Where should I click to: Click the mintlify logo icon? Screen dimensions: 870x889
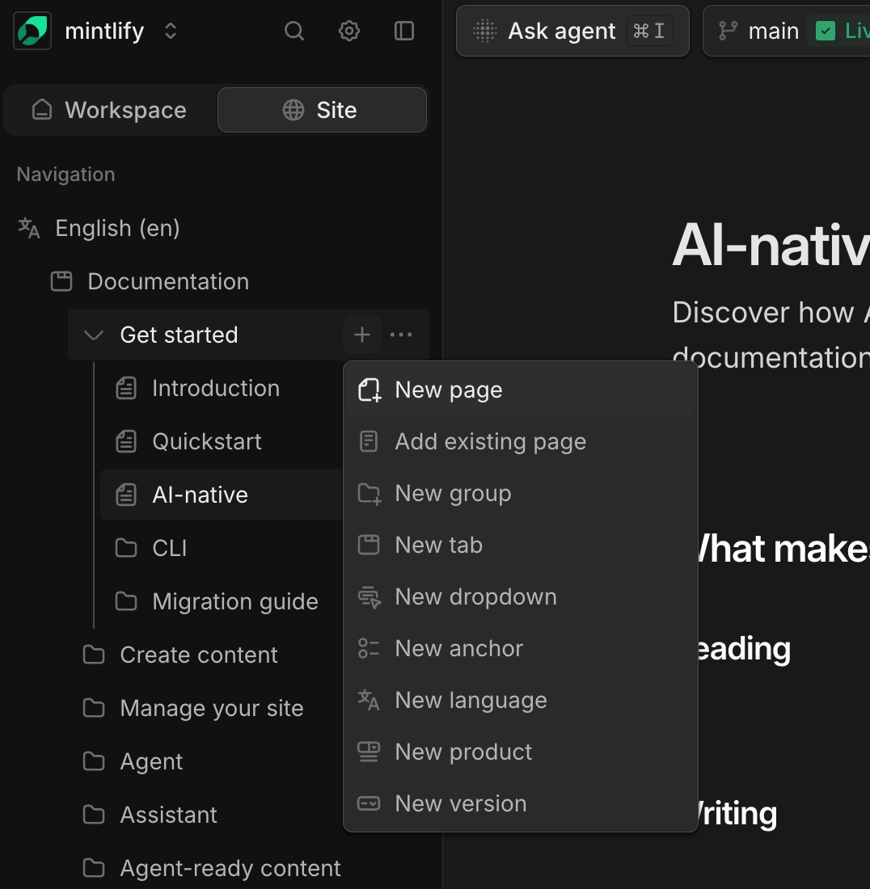coord(32,31)
